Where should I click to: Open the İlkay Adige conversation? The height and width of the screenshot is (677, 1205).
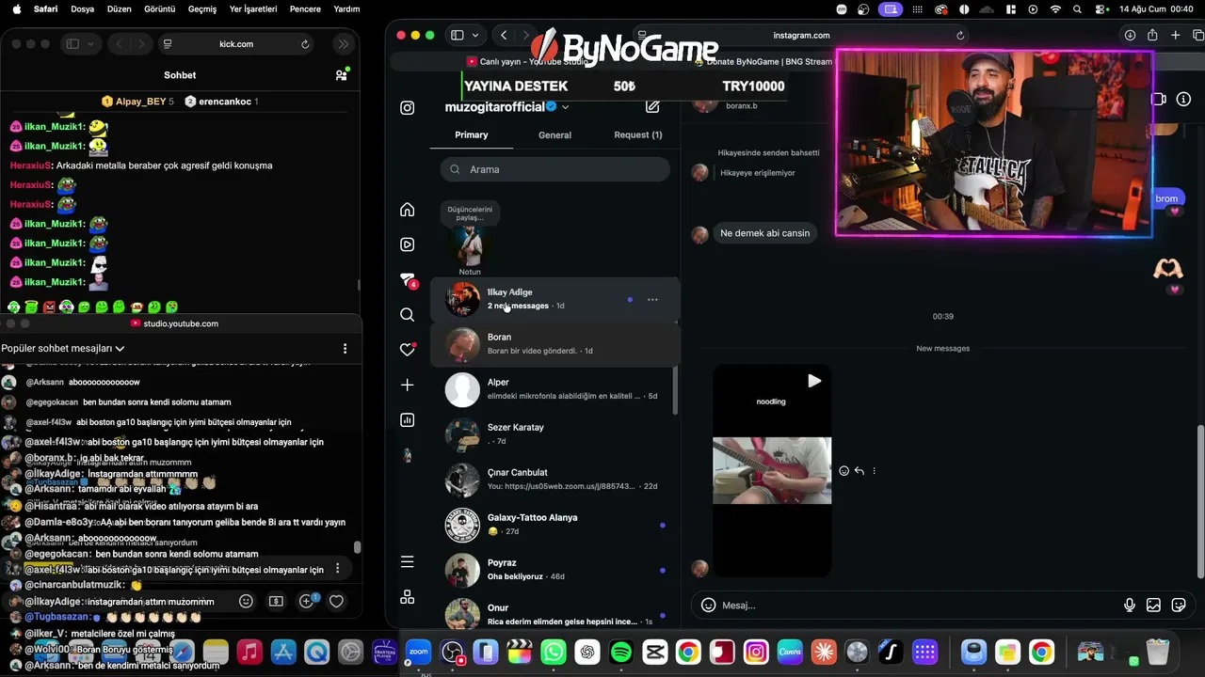[x=554, y=300]
